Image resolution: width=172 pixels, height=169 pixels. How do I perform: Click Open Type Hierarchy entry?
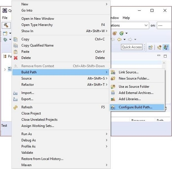(61, 25)
